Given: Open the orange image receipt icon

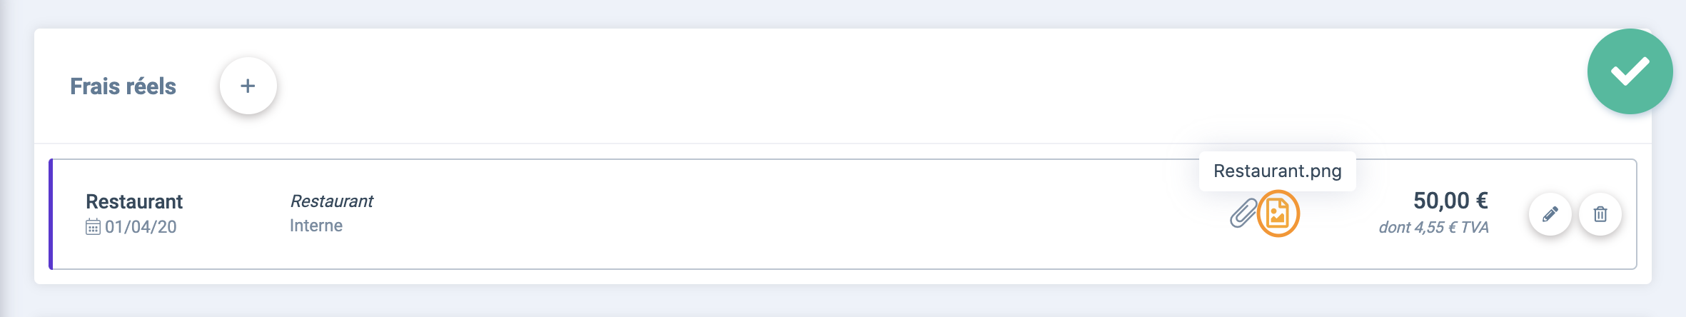Looking at the screenshot, I should (x=1278, y=213).
